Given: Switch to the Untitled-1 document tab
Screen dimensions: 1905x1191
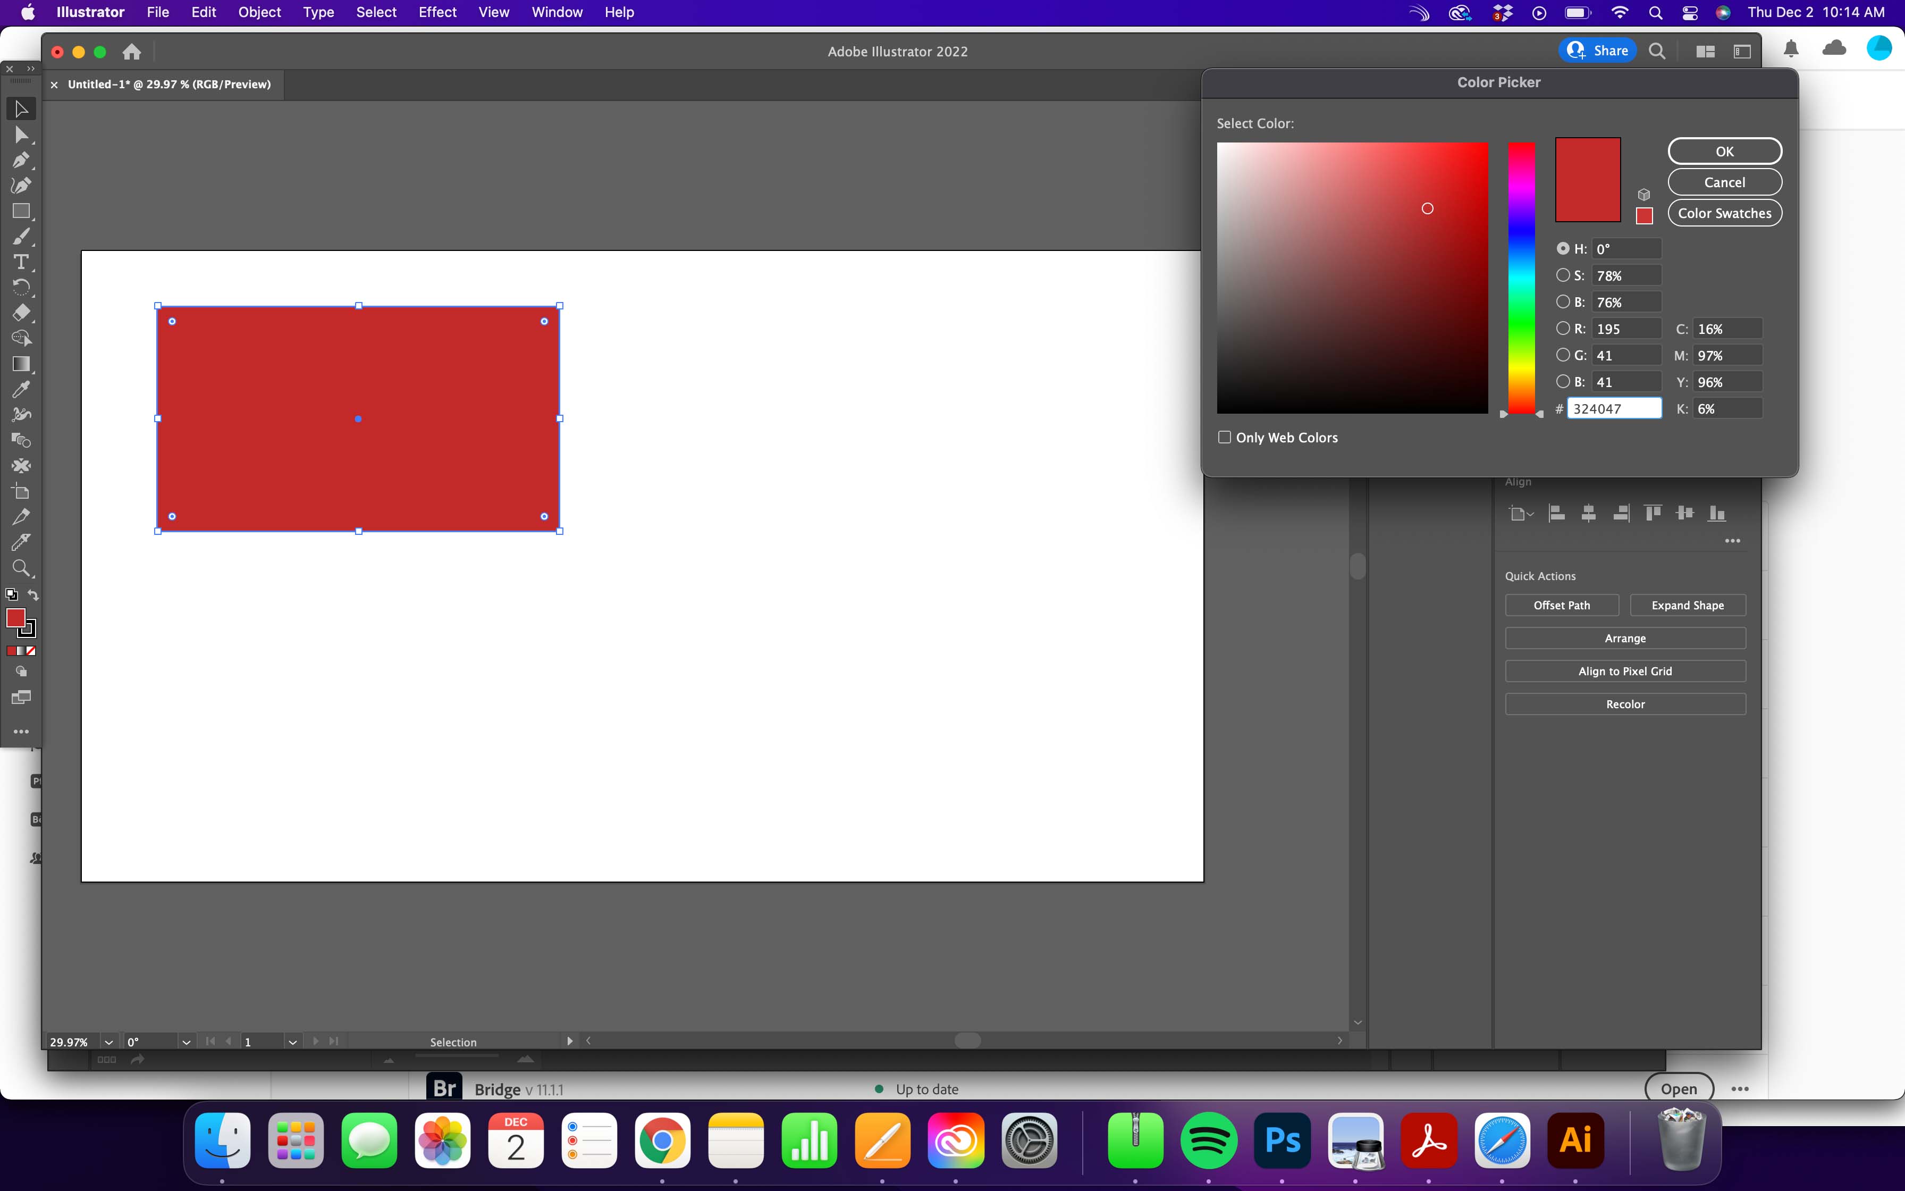Looking at the screenshot, I should [x=169, y=85].
